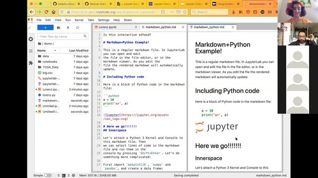The width and height of the screenshot is (318, 178).
Task: Open the Tabs menu
Action: (90, 20)
